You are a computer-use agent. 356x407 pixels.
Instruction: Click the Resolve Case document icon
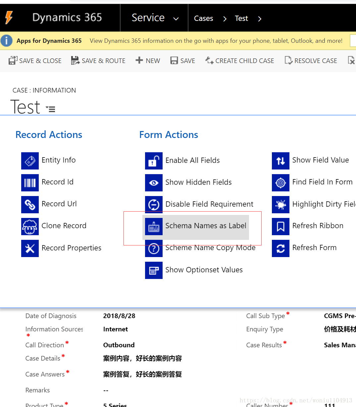coord(288,60)
